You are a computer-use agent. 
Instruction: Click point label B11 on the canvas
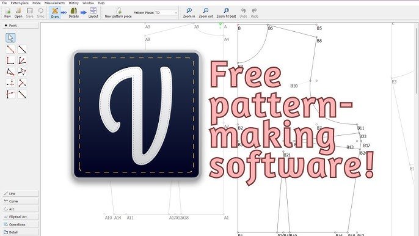click(x=361, y=128)
